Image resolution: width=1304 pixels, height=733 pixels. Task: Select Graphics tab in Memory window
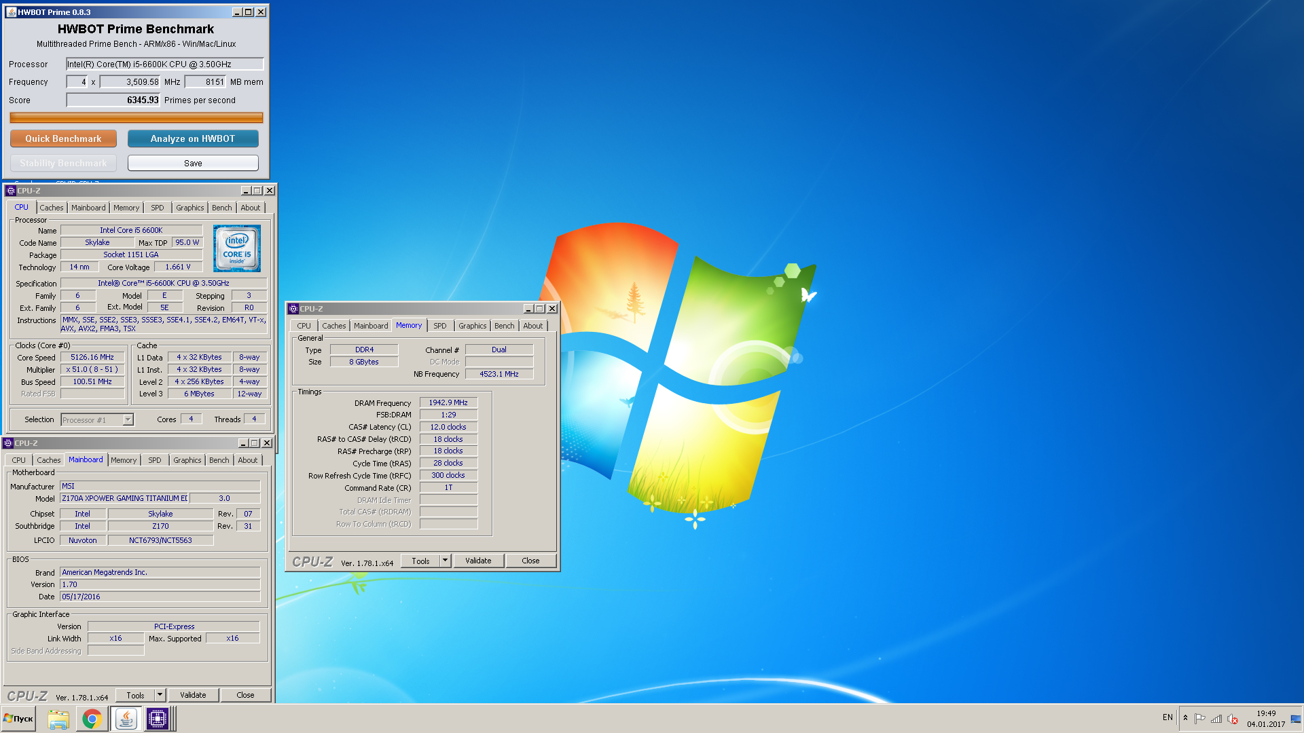472,326
